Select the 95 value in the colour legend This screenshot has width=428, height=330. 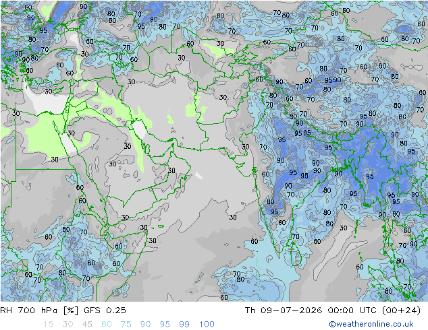click(x=165, y=325)
